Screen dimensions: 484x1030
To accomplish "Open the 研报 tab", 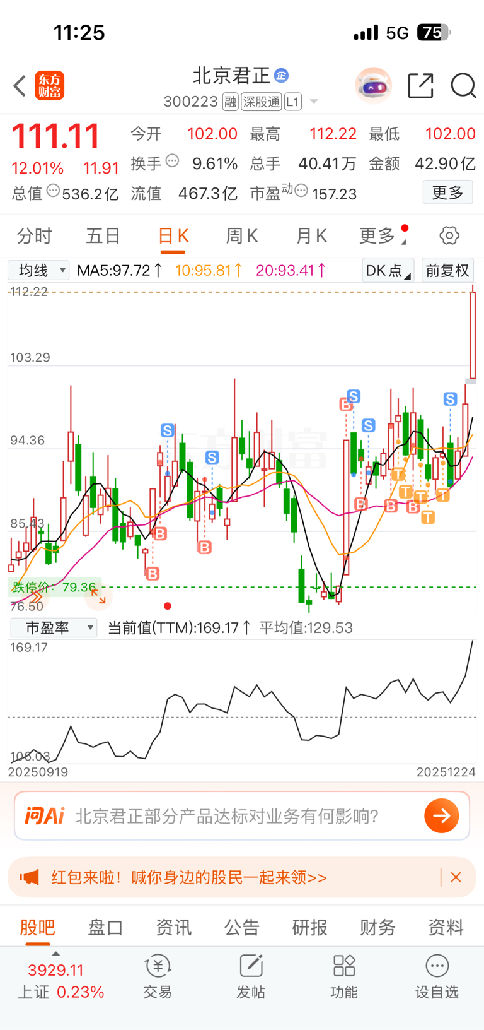I will point(309,927).
